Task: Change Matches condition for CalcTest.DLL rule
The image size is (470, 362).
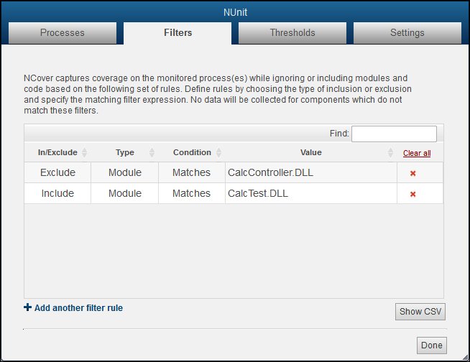Action: click(191, 193)
